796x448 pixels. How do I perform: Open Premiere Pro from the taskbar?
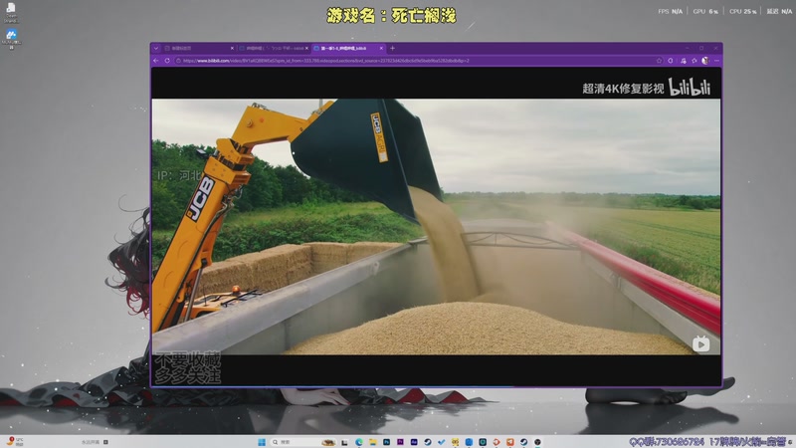click(x=400, y=442)
